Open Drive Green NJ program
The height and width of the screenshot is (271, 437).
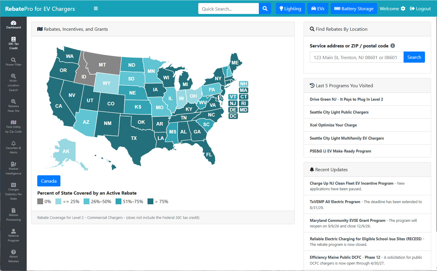pyautogui.click(x=346, y=99)
